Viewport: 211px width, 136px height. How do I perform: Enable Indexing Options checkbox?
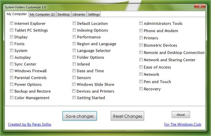click(74, 30)
